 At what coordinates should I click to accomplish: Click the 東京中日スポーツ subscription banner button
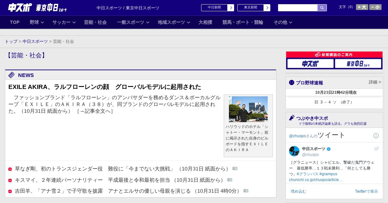tap(358, 63)
